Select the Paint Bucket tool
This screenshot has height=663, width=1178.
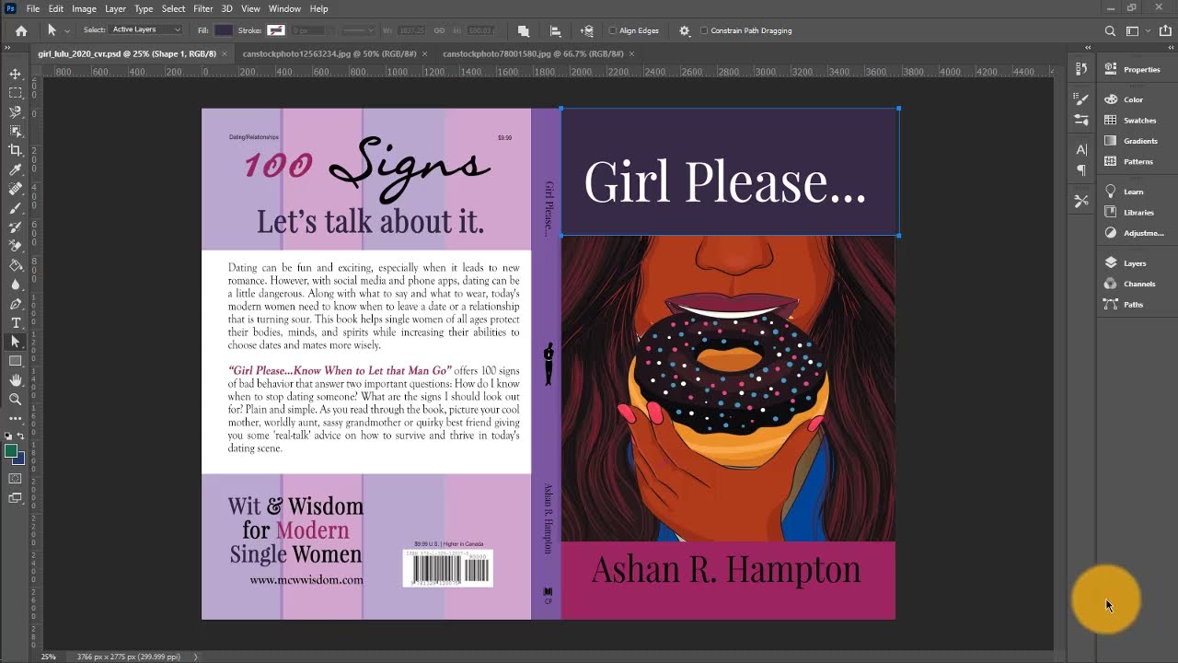tap(15, 265)
